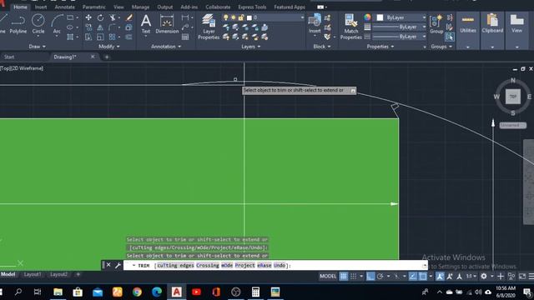534x300 pixels.
Task: Expand the Layers panel
Action: click(250, 47)
